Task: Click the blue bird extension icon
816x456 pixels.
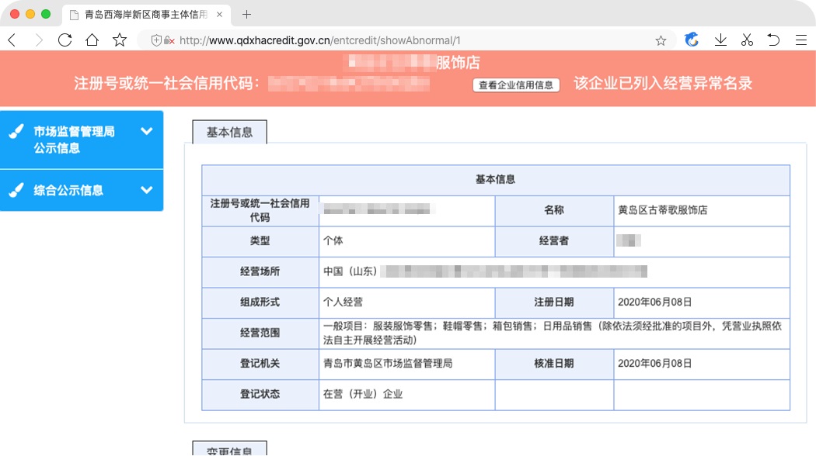Action: tap(692, 40)
